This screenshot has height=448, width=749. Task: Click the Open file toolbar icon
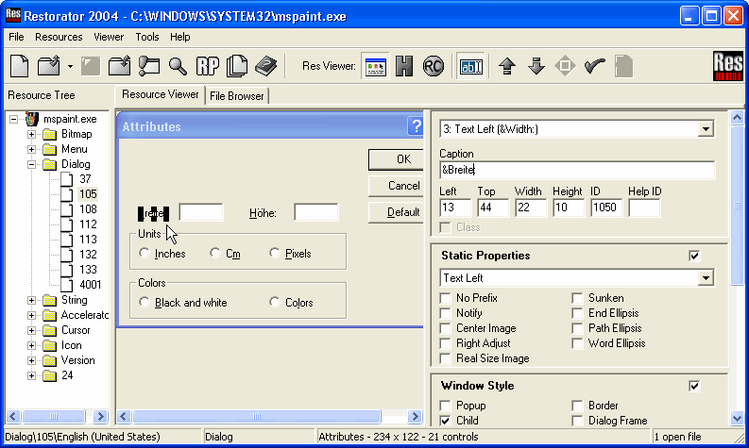click(49, 66)
